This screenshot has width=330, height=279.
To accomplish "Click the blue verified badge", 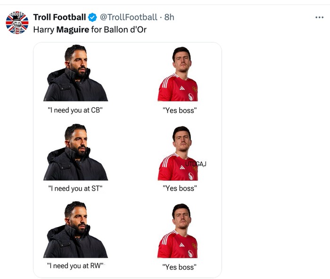I will (93, 17).
